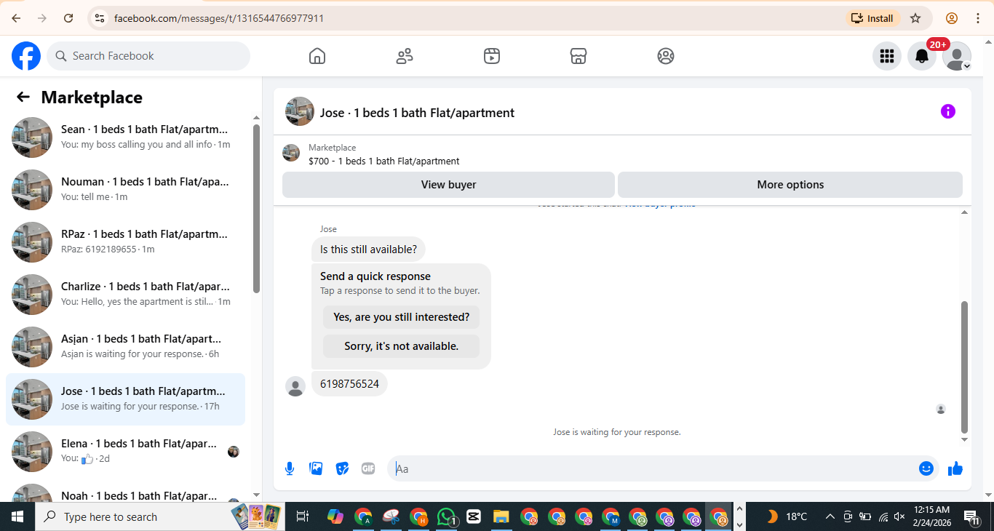The image size is (994, 531).
Task: Click the Search Facebook box
Action: (x=148, y=56)
